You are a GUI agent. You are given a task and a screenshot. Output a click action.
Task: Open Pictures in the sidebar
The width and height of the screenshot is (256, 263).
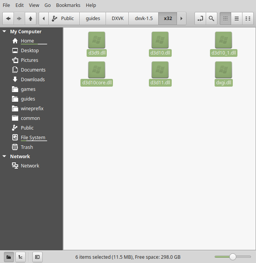tap(31, 60)
